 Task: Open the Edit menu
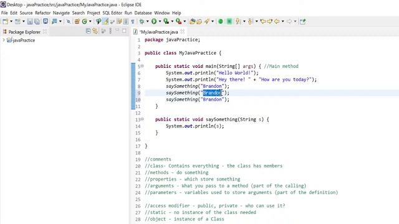[x=14, y=12]
